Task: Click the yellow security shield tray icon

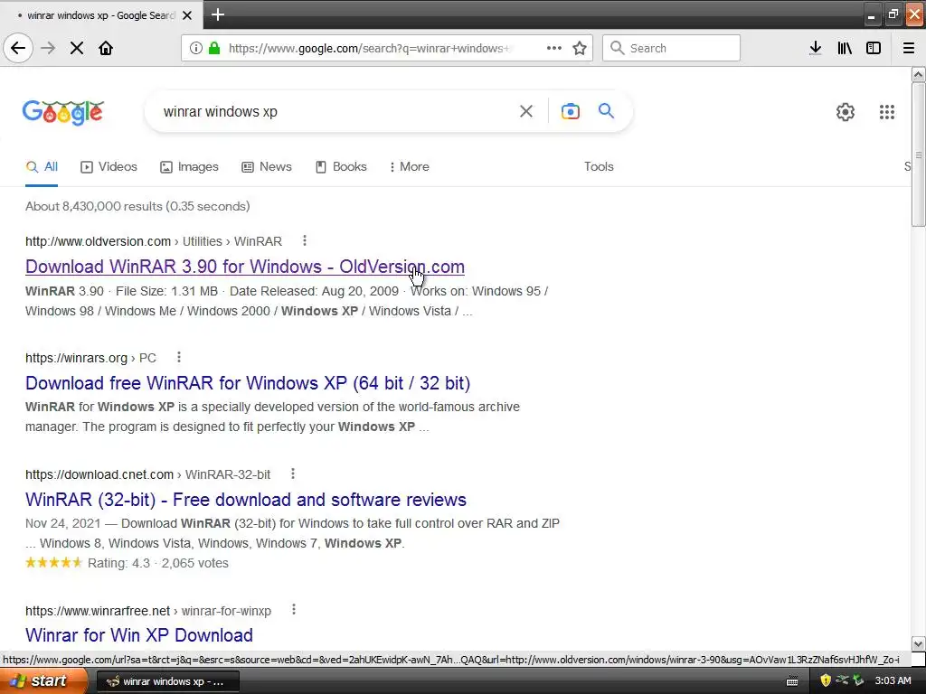Action: point(826,681)
